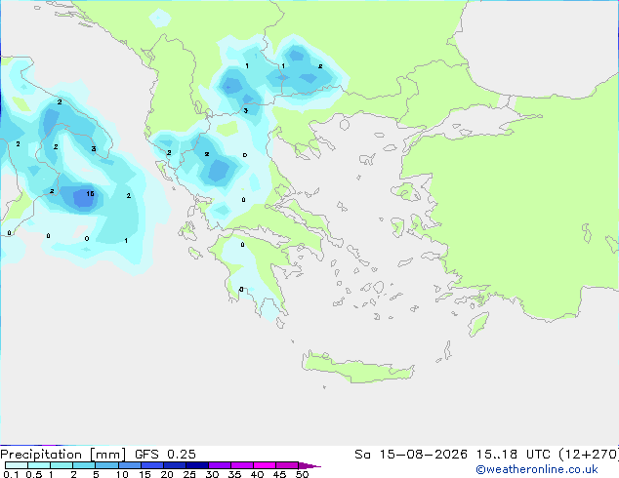
Task: Click the 10–15 mm legend color swatch
Action: click(x=129, y=465)
